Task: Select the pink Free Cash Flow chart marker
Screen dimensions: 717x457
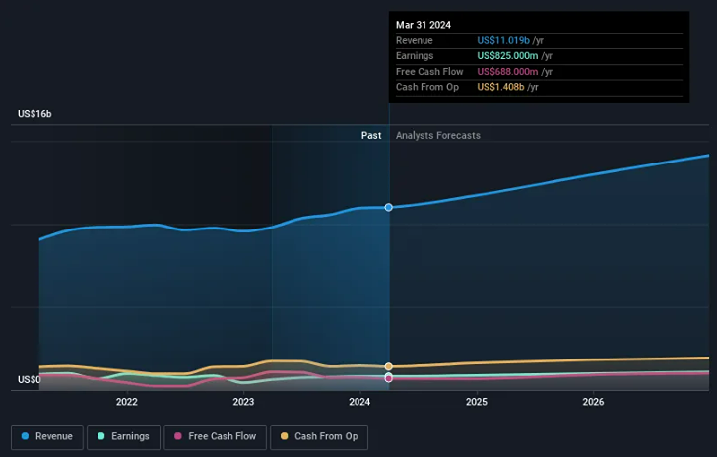Action: click(389, 378)
